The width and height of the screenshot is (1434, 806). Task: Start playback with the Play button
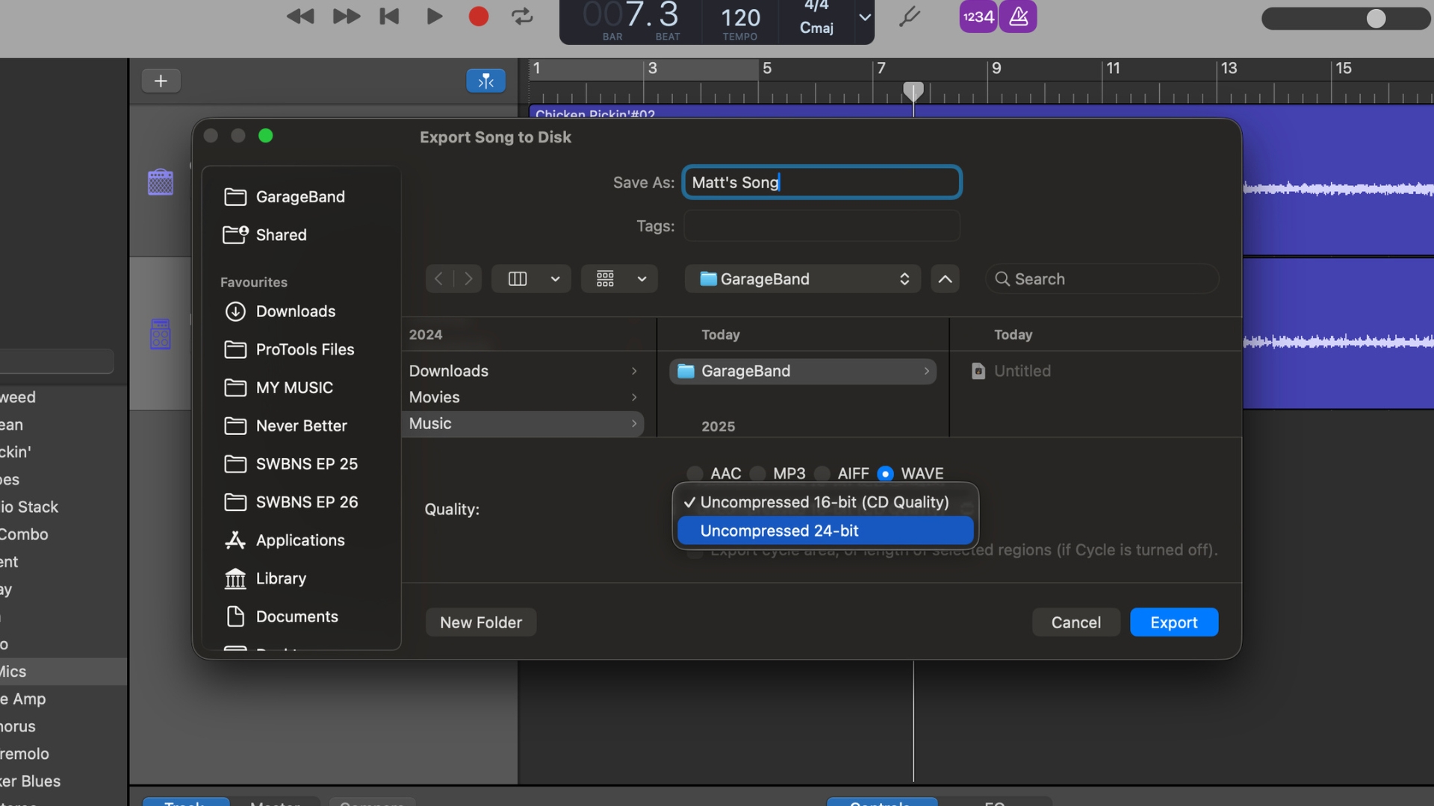434,16
